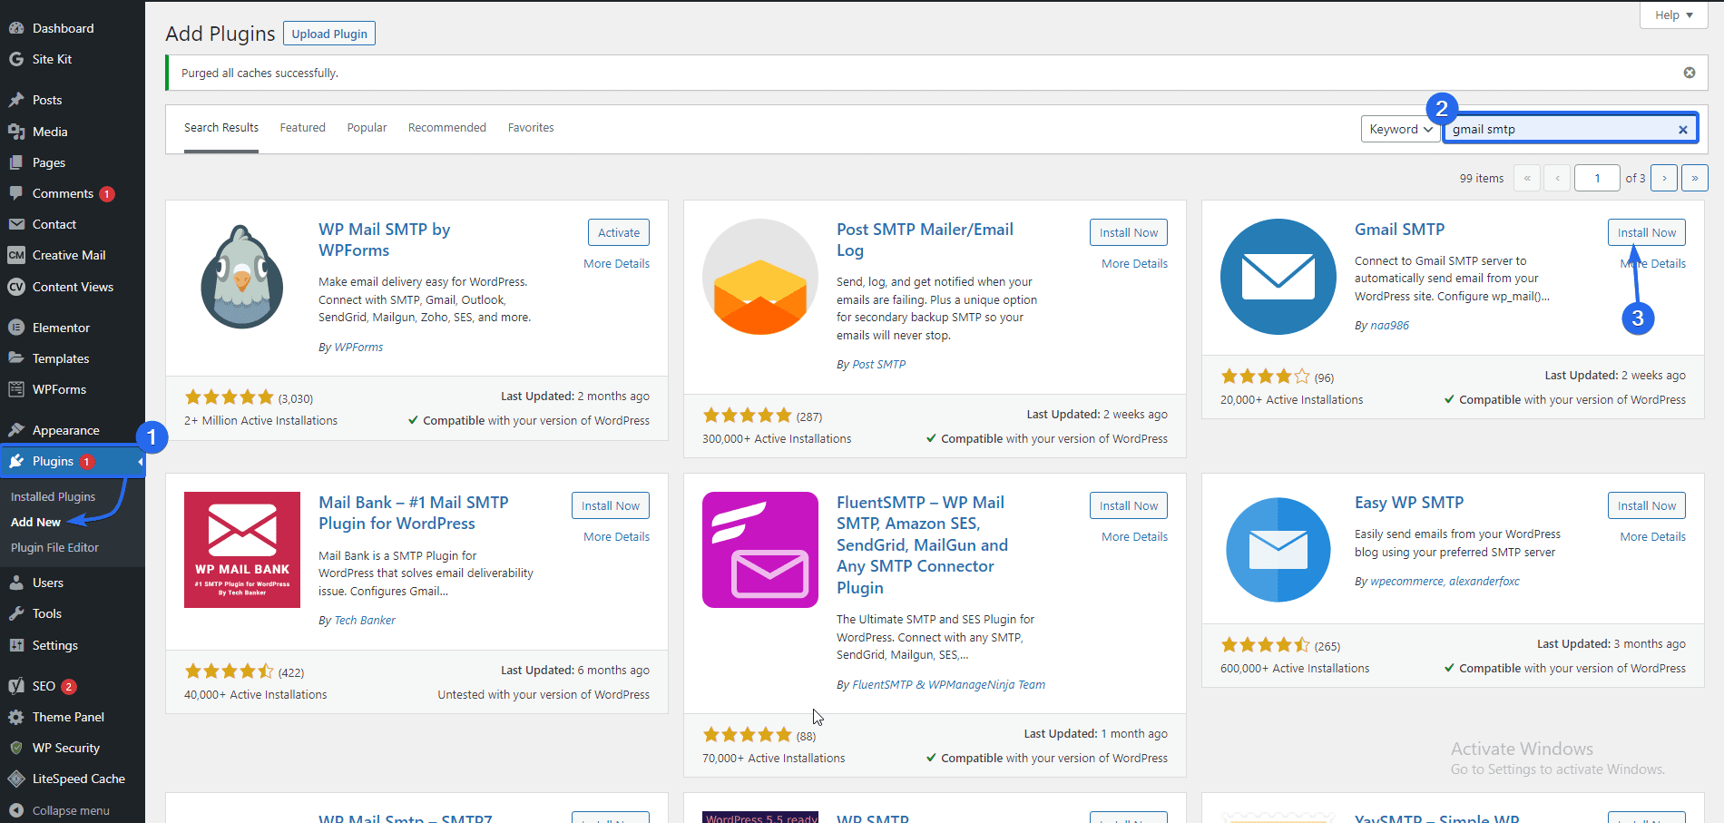The image size is (1724, 823).
Task: Click the WP Mail SMTP pigeon thumbnail
Action: [242, 277]
